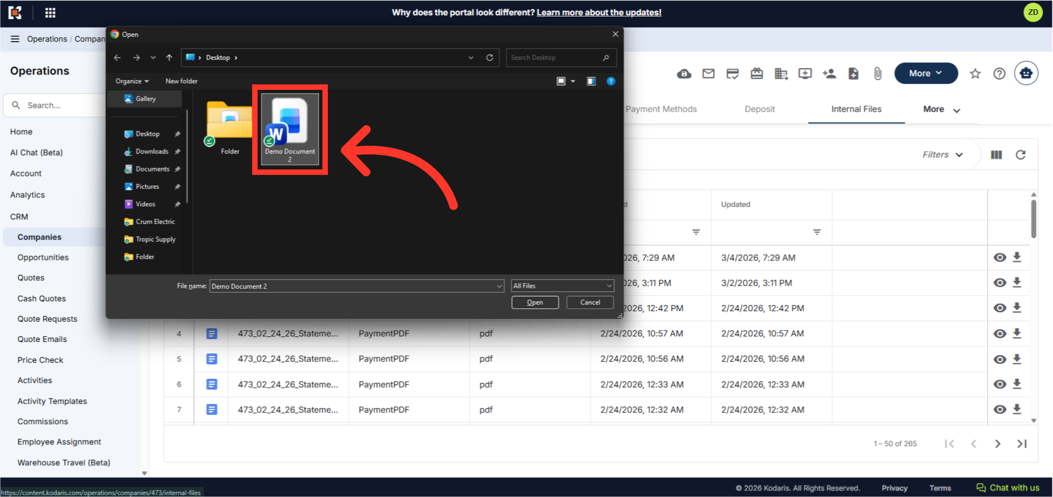Open the recent locations dropdown arrow

(x=153, y=58)
